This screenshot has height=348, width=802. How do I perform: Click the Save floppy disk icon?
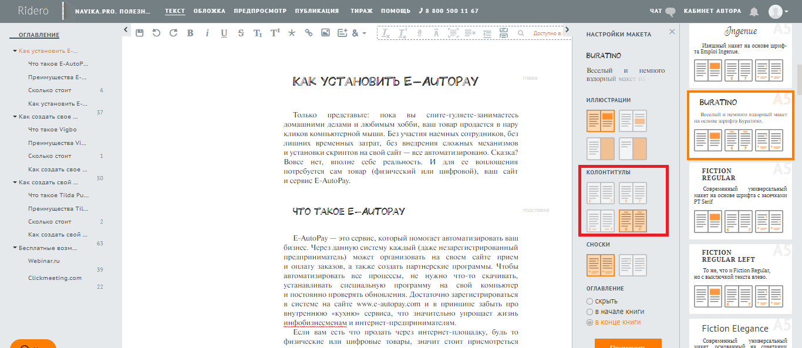click(x=139, y=33)
